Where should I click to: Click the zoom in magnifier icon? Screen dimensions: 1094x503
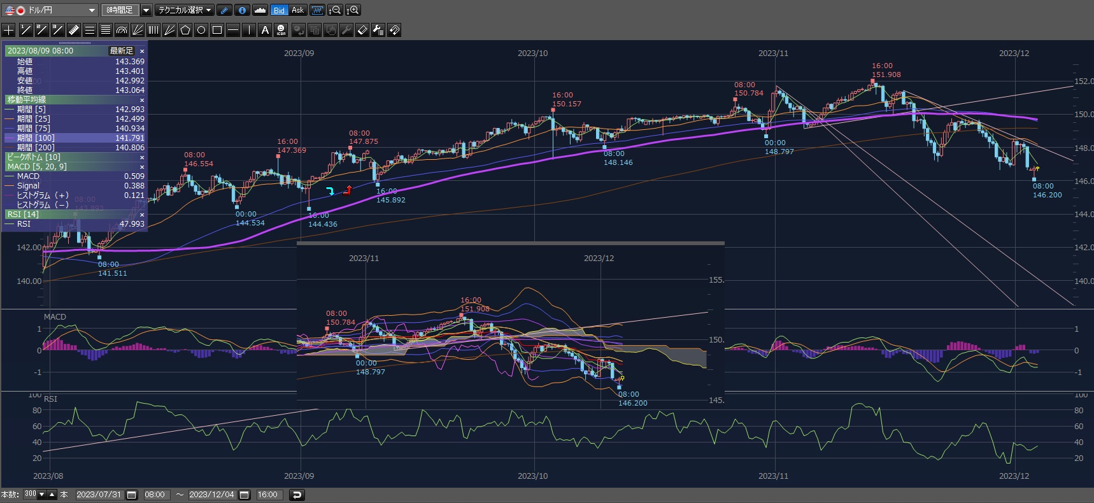pos(353,10)
